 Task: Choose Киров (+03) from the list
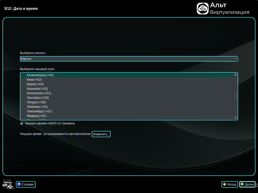point(35,84)
